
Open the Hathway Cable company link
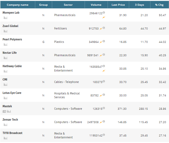click(x=12, y=66)
